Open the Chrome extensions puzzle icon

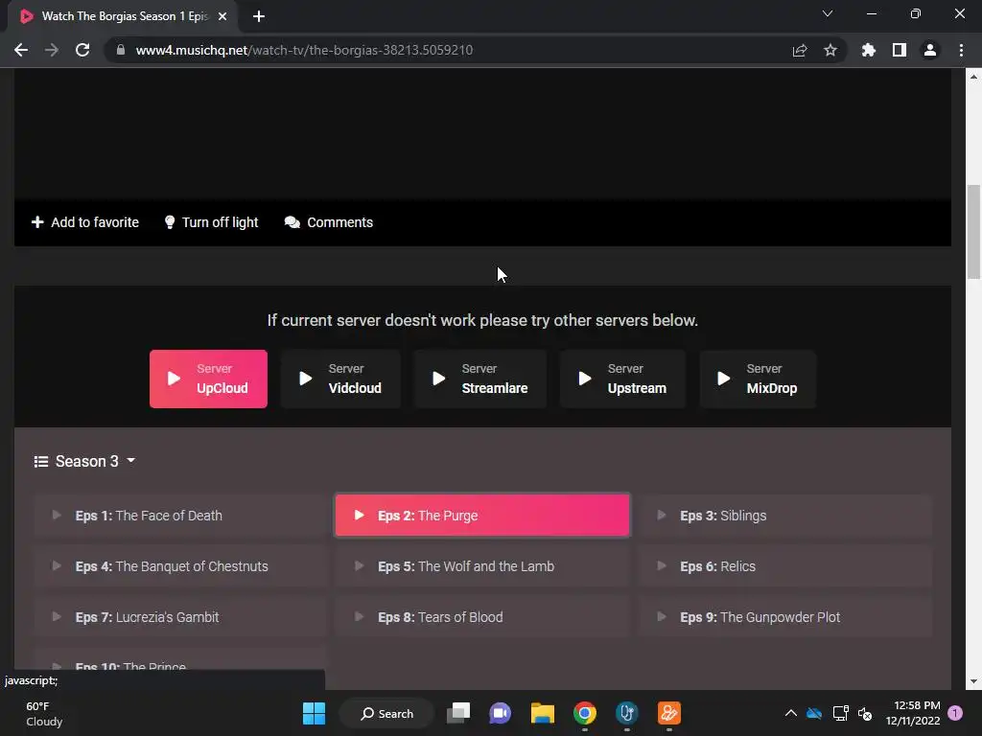[x=869, y=50]
